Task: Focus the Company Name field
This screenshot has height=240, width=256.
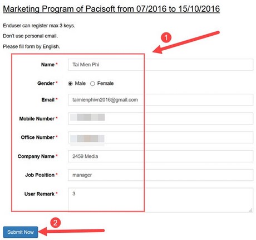Action: coord(160,156)
